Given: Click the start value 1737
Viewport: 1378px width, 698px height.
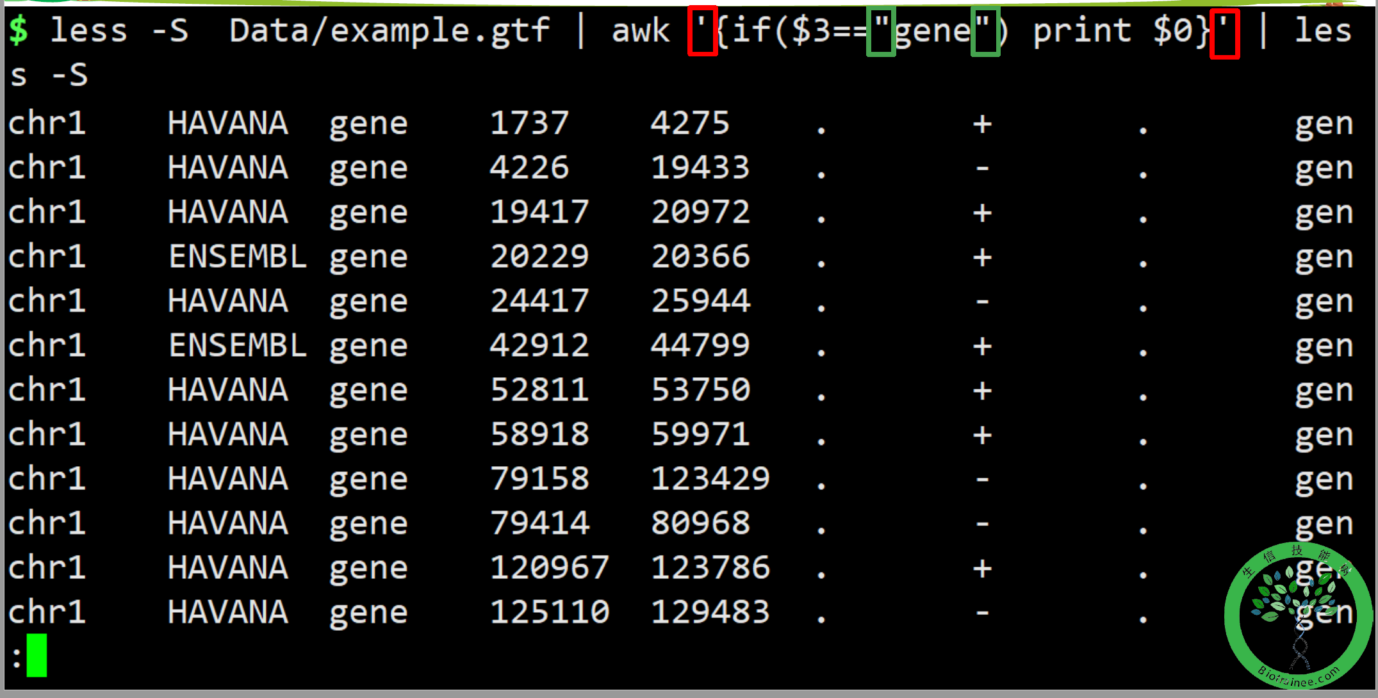Looking at the screenshot, I should click(529, 123).
